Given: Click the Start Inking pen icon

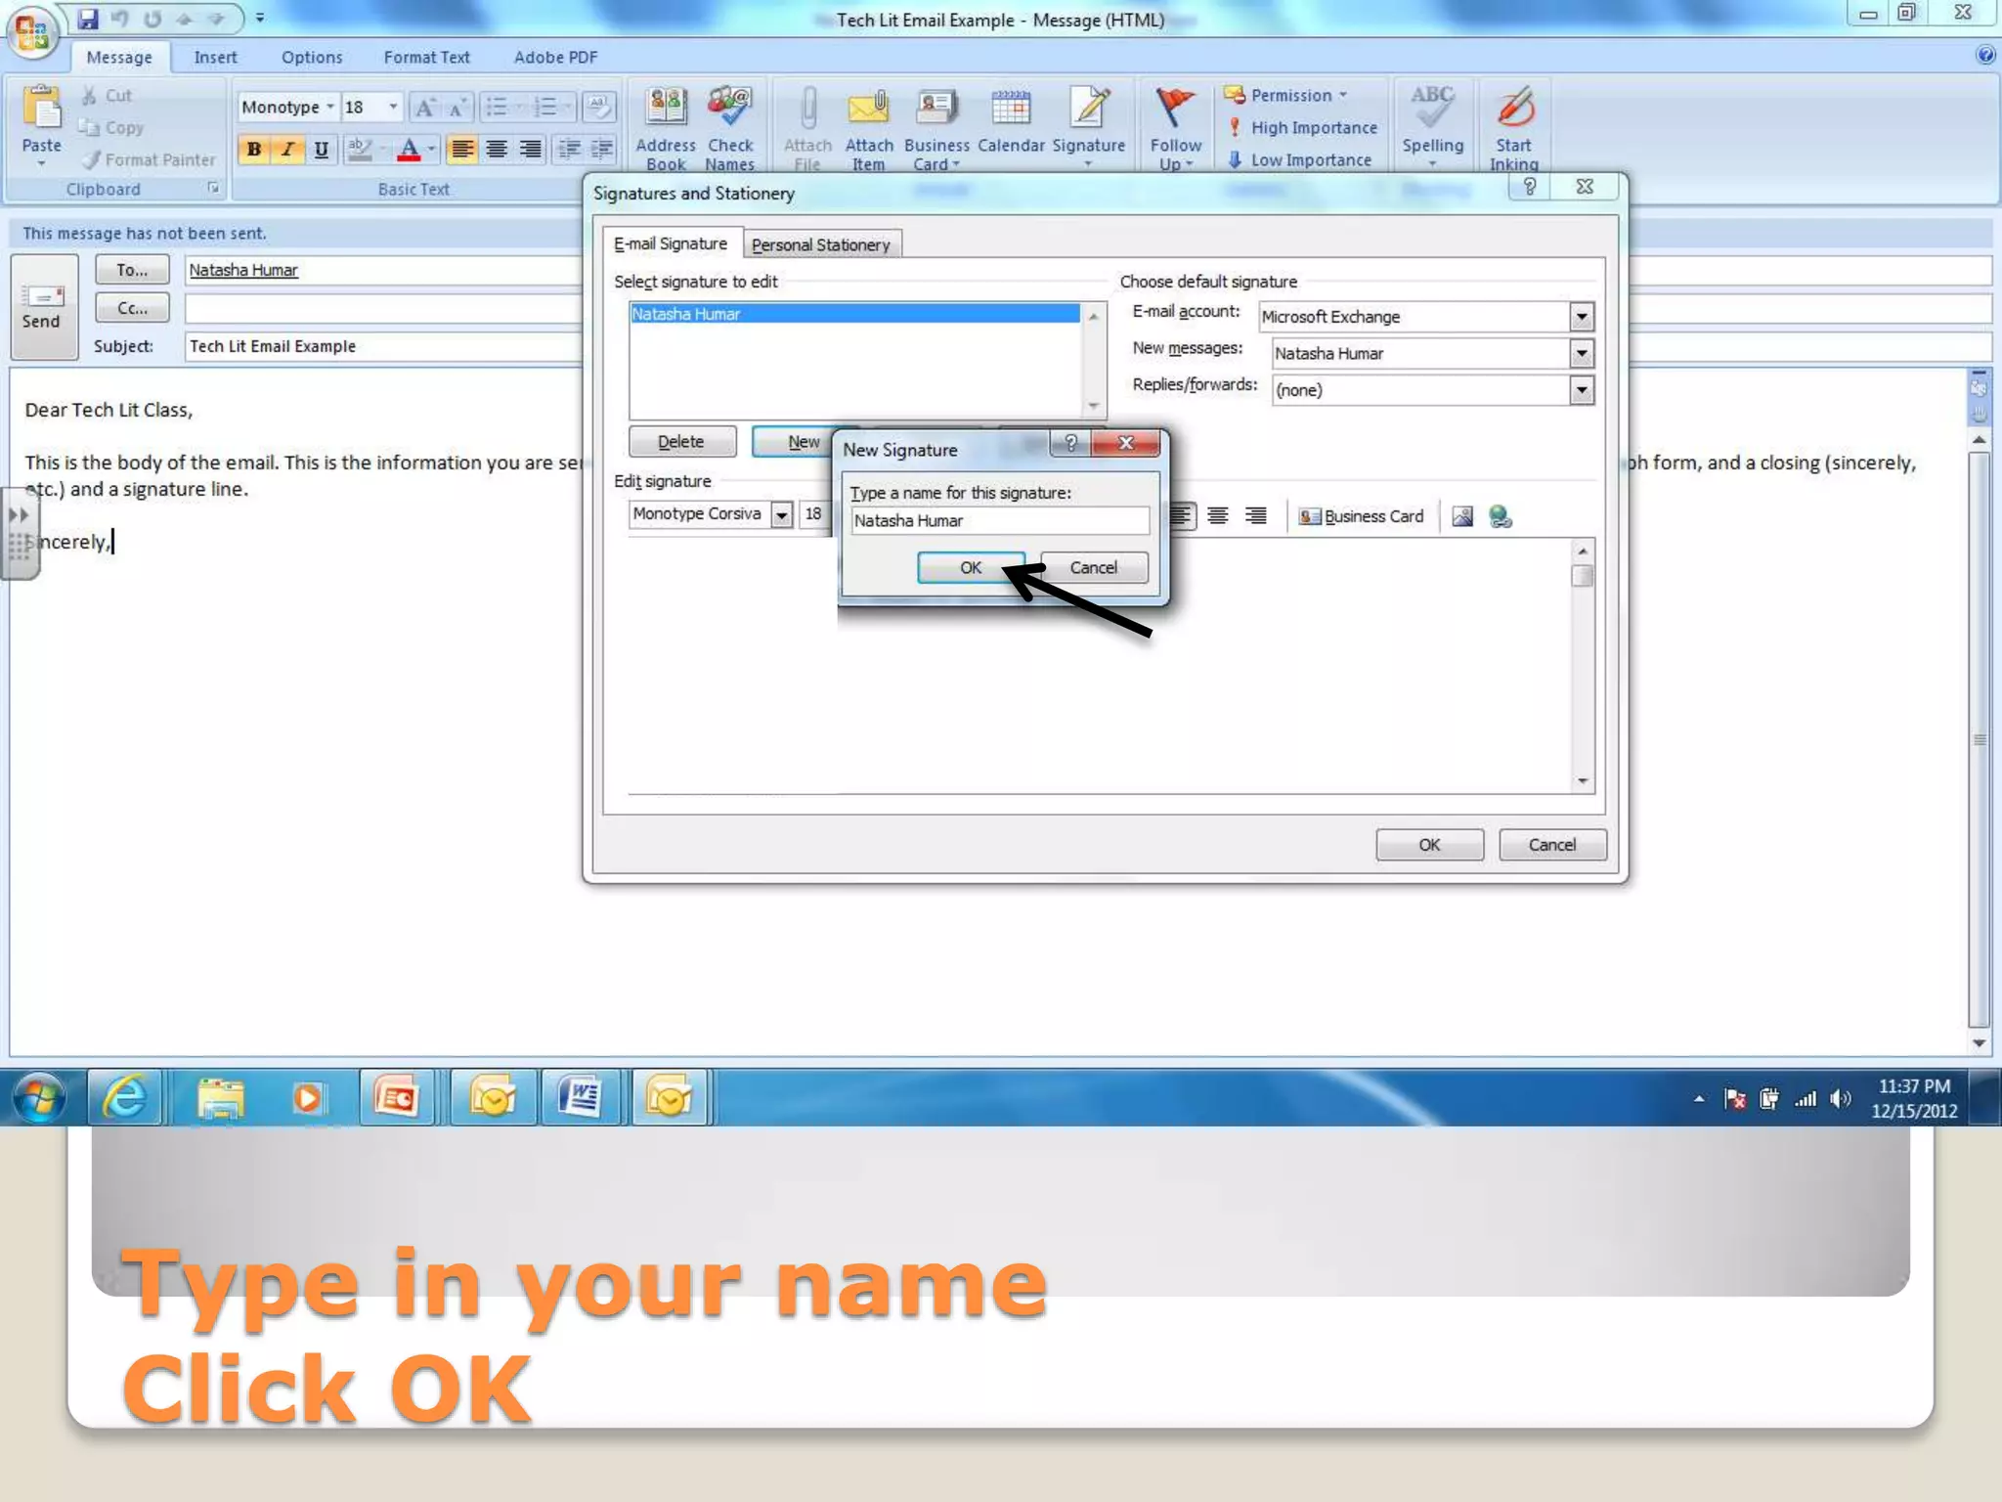Looking at the screenshot, I should pyautogui.click(x=1514, y=108).
